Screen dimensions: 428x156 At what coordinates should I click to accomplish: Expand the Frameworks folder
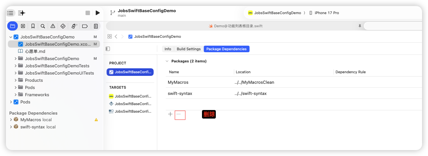(x=15, y=95)
